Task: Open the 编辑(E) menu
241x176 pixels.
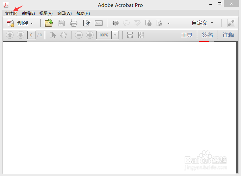Action: click(28, 13)
